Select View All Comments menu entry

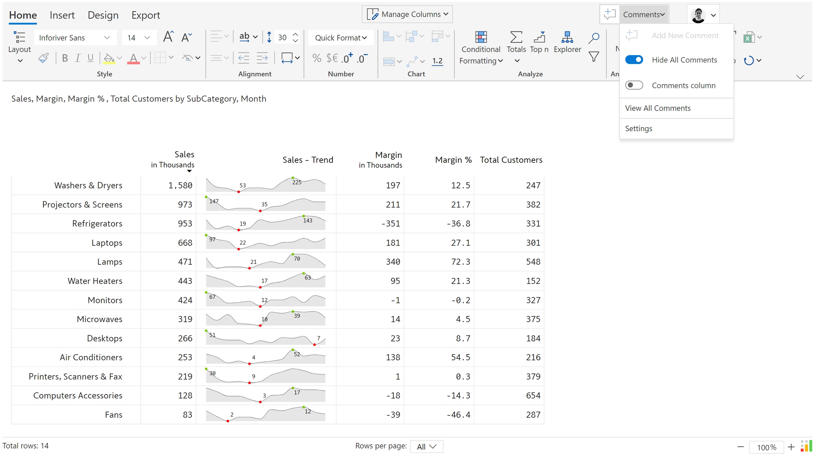658,108
